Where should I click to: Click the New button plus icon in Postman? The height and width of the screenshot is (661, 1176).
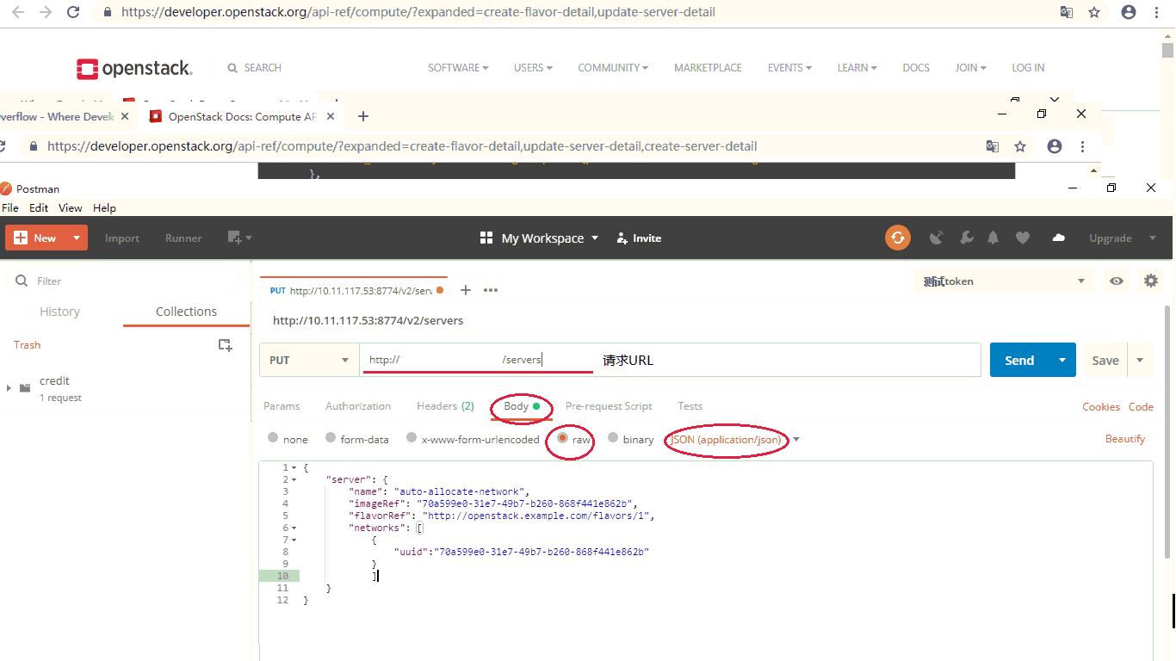[x=21, y=238]
